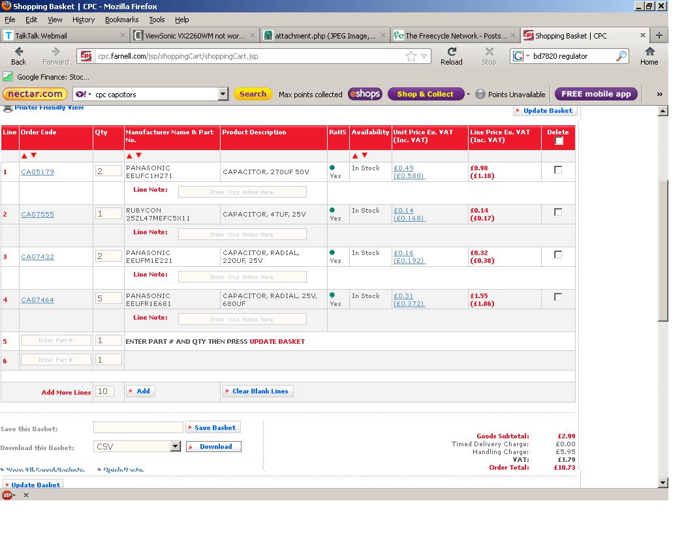Click Save this Basket name field
Screen dimensions: 686x533
(138, 427)
